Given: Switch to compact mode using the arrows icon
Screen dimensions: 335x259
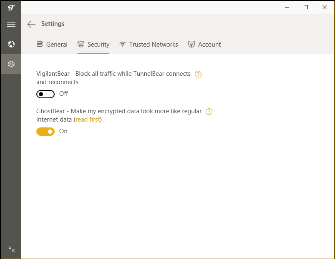Looking at the screenshot, I should (x=12, y=249).
